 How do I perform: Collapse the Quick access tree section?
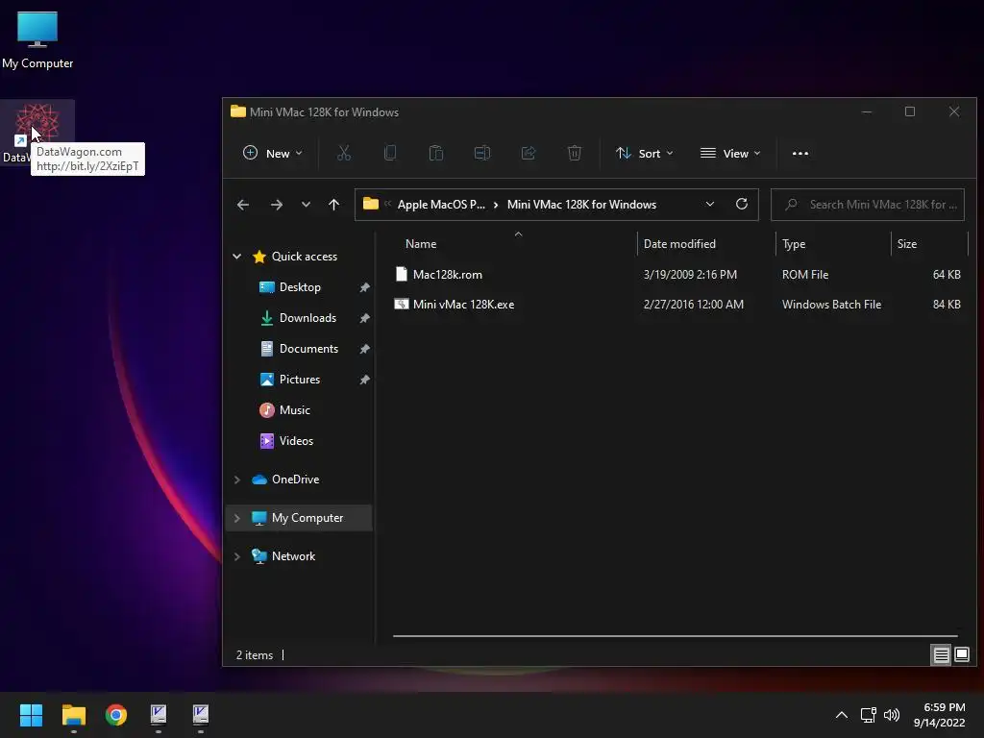(x=236, y=256)
